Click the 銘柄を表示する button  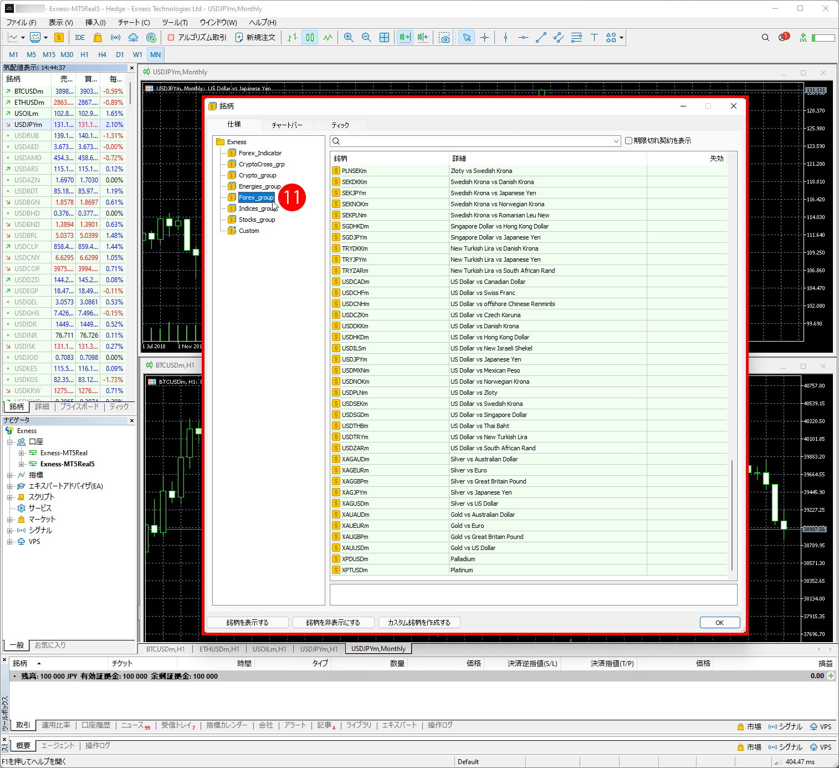[247, 623]
